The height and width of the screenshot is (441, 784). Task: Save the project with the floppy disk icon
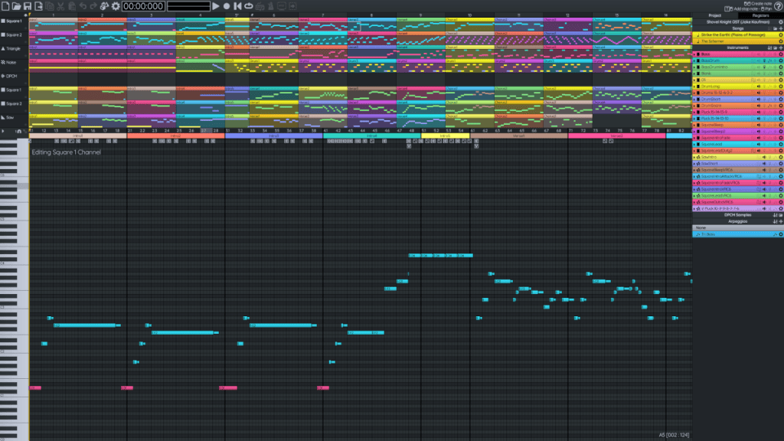[x=28, y=6]
